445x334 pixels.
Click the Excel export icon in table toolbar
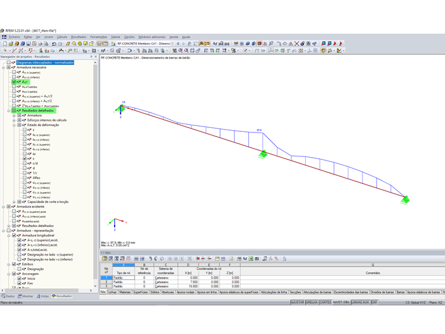[x=251, y=259]
